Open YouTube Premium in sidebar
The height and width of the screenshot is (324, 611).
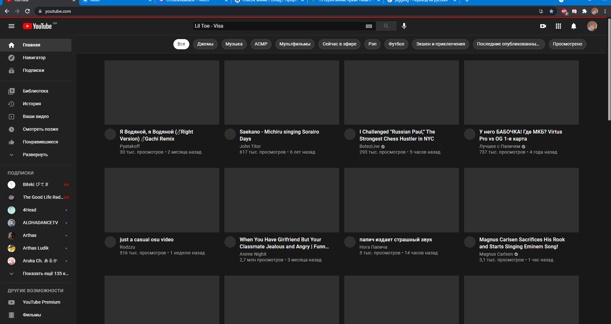36,302
